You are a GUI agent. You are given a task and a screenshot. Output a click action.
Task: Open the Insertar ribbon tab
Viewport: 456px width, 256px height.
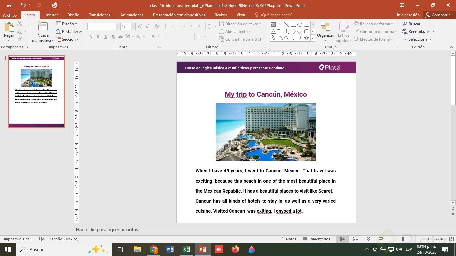(x=51, y=15)
